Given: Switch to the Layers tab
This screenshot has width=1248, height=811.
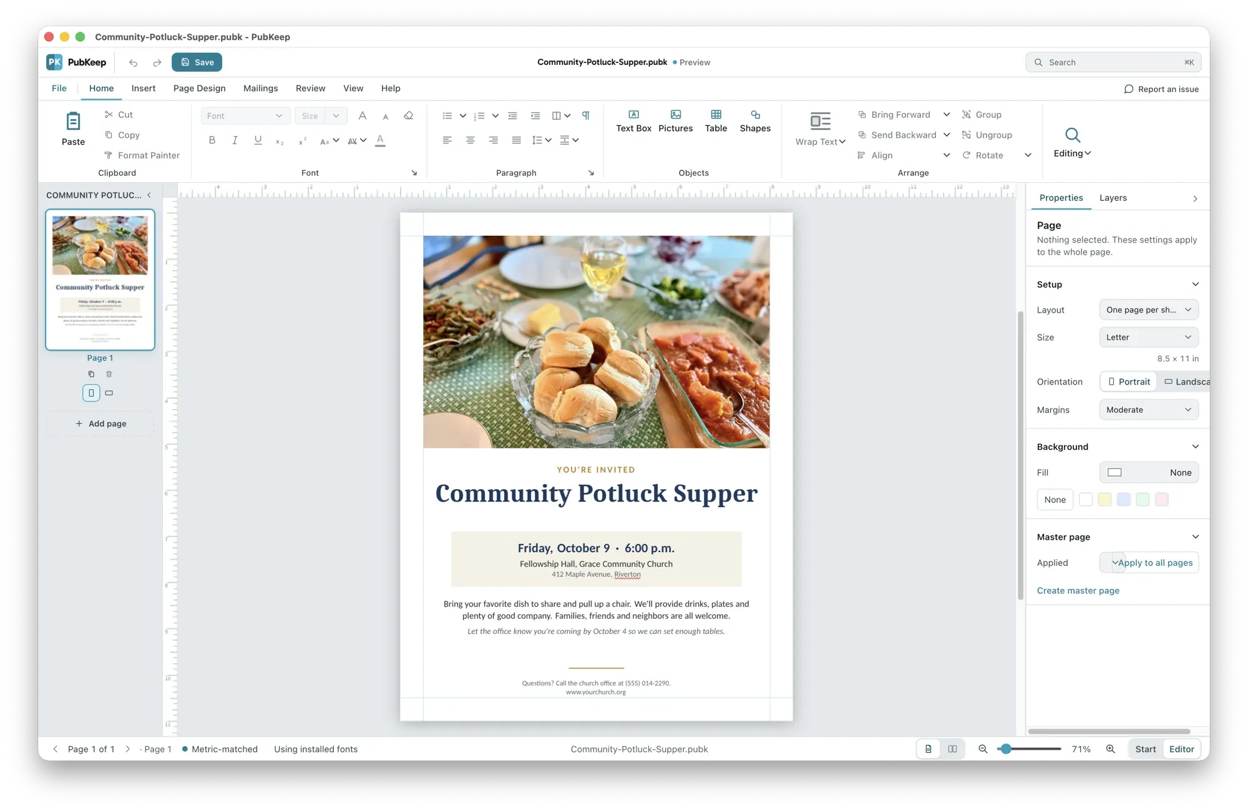Looking at the screenshot, I should pos(1113,198).
